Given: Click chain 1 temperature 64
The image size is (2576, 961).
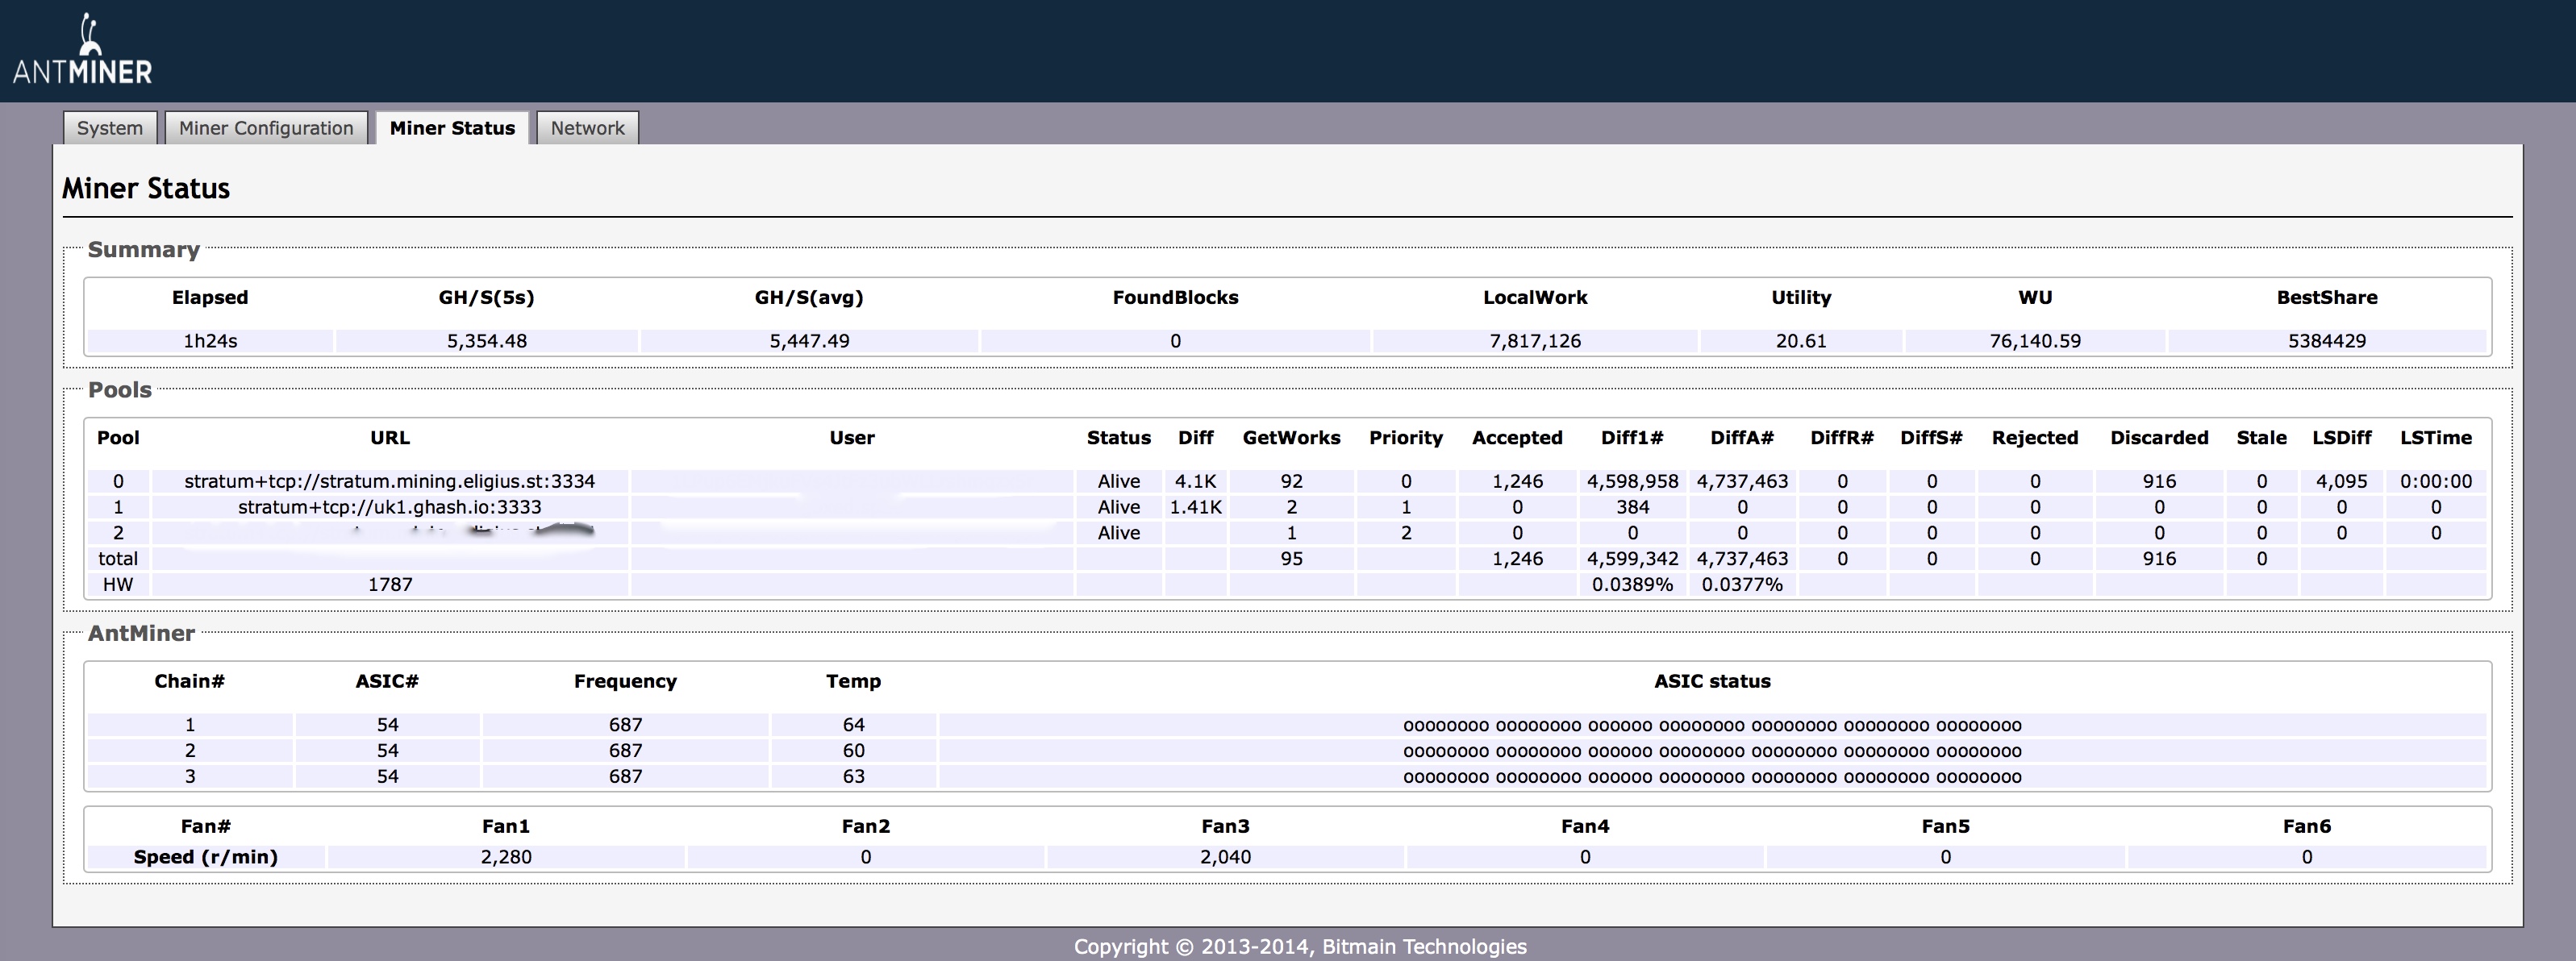Looking at the screenshot, I should [853, 725].
